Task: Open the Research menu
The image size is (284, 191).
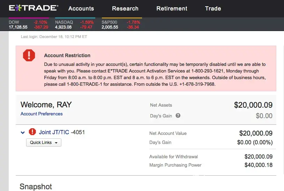Action: point(125,8)
